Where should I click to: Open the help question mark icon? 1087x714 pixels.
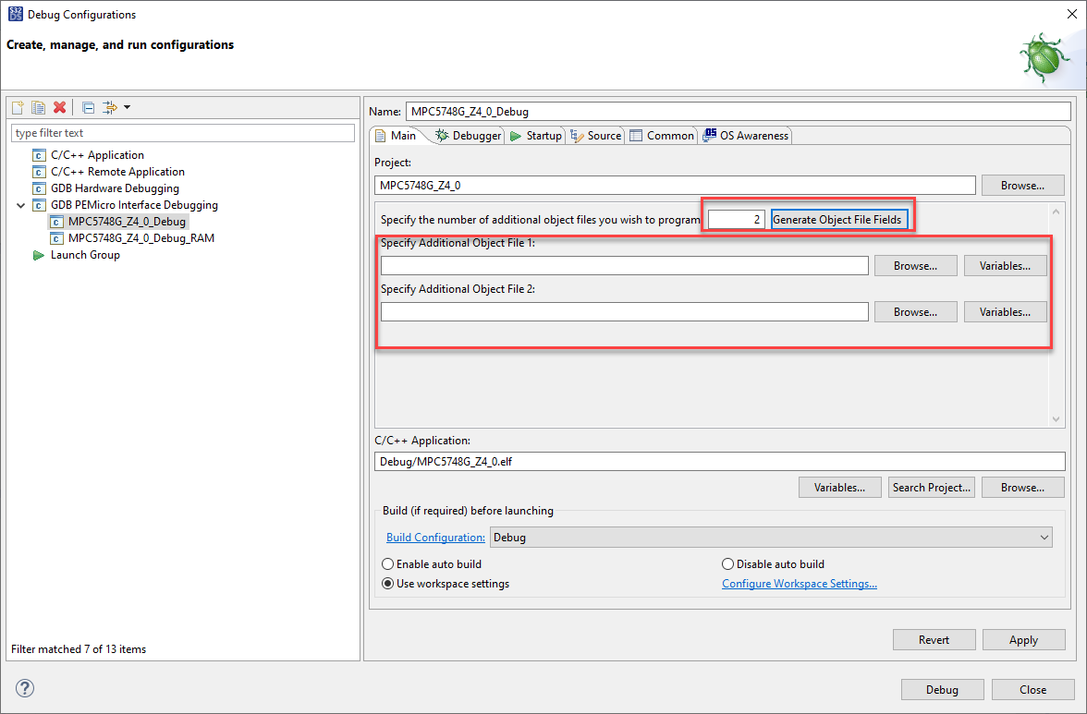(x=25, y=688)
